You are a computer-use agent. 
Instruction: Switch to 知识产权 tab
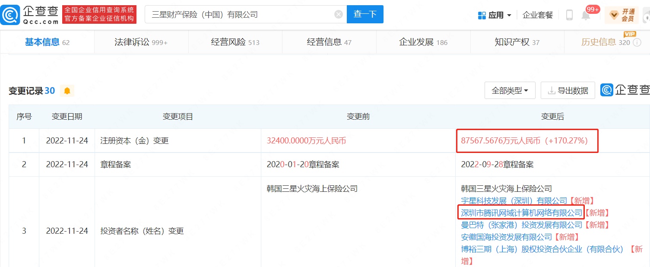[517, 42]
